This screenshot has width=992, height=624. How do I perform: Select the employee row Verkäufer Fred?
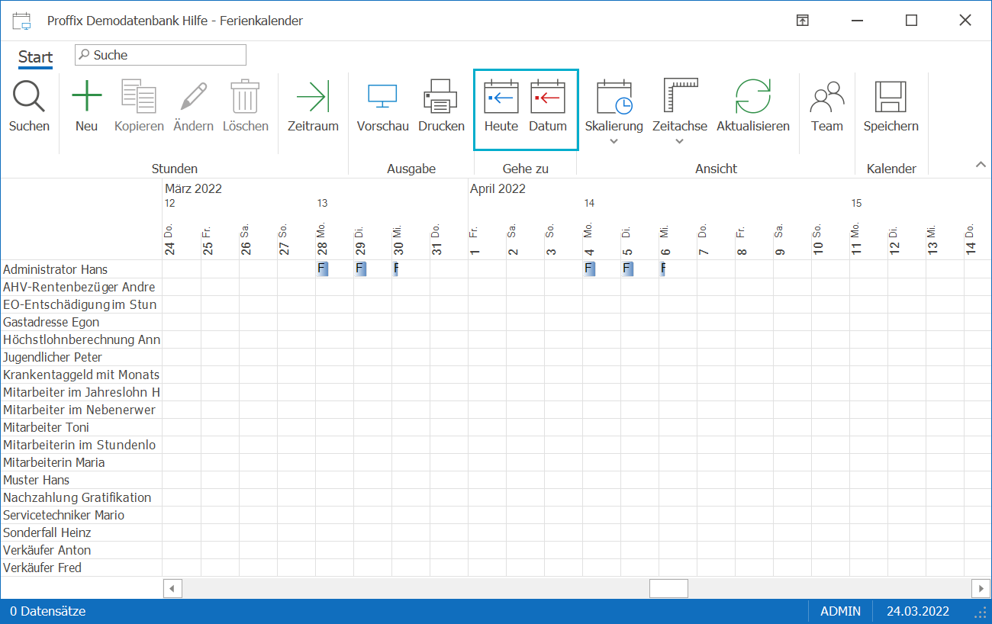tap(81, 568)
